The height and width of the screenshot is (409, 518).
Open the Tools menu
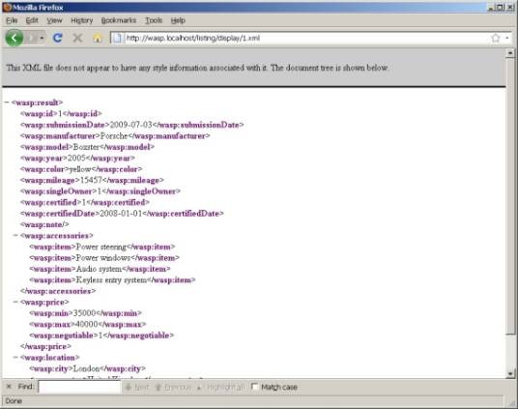154,20
